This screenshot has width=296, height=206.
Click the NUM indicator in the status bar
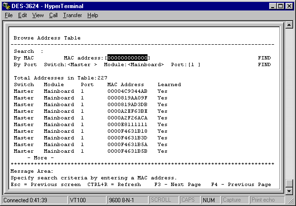tap(210, 200)
